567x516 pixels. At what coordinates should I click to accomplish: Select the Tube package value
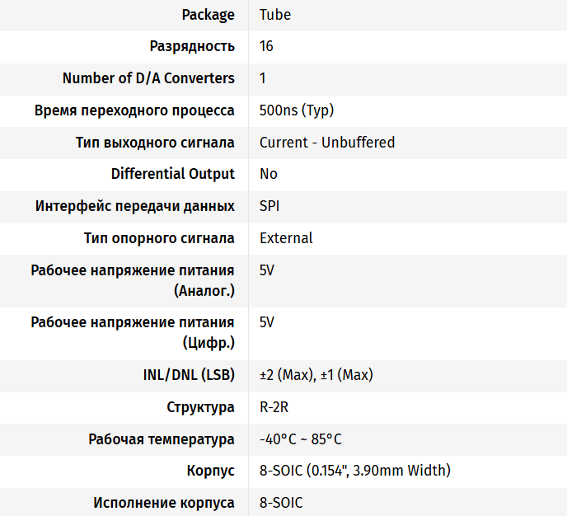[x=274, y=15]
